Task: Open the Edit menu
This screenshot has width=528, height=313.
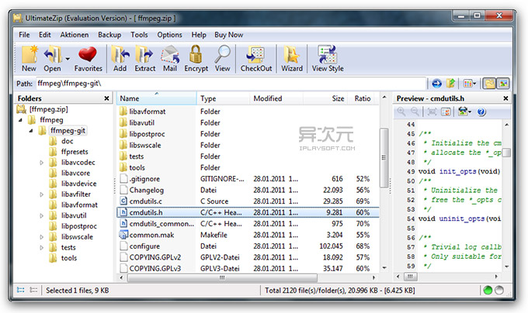Action: [x=45, y=35]
